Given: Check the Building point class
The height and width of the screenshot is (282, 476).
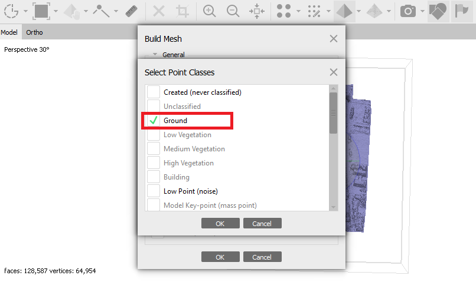Looking at the screenshot, I should pyautogui.click(x=154, y=177).
